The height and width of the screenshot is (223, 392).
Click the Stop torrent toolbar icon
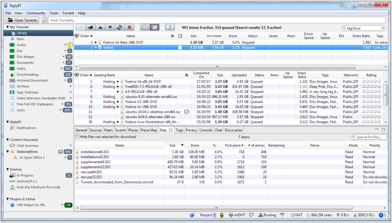coord(90,27)
